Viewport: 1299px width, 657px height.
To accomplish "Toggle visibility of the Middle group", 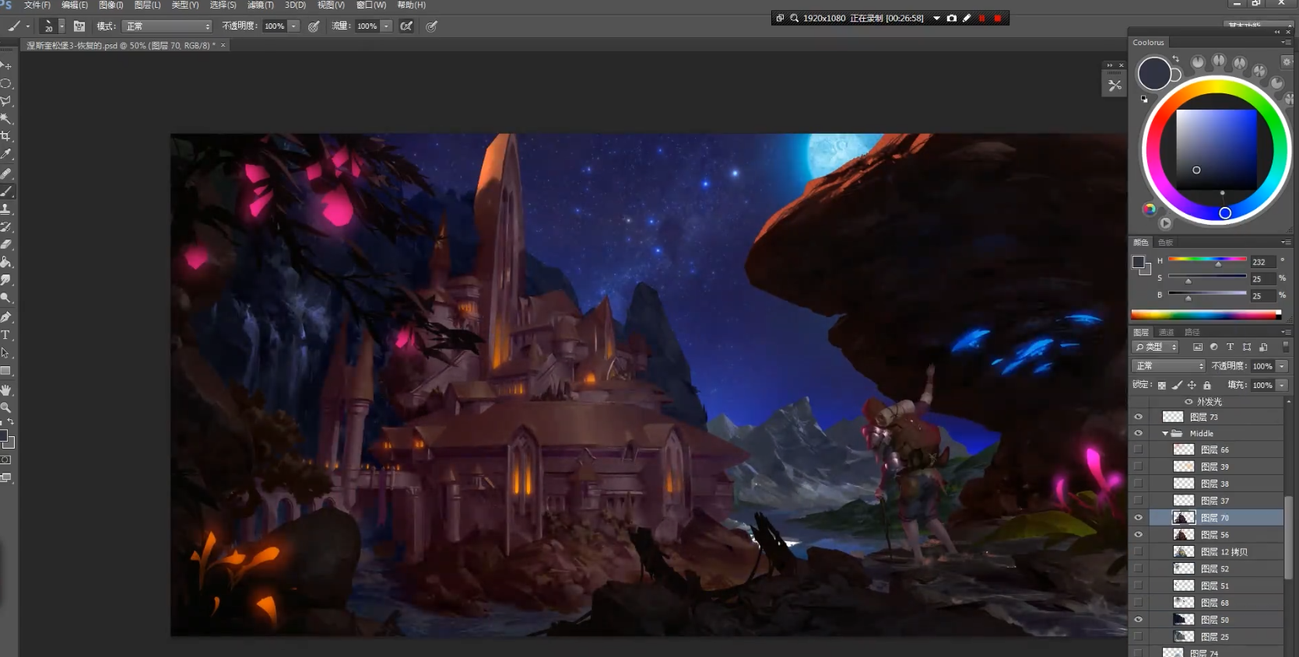I will coord(1138,433).
